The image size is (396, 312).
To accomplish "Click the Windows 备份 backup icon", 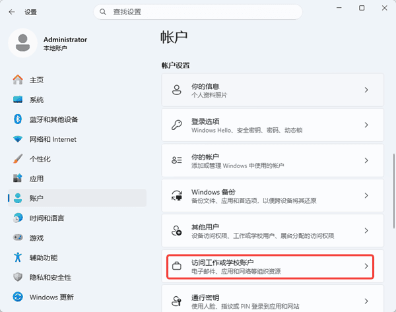I will [176, 195].
